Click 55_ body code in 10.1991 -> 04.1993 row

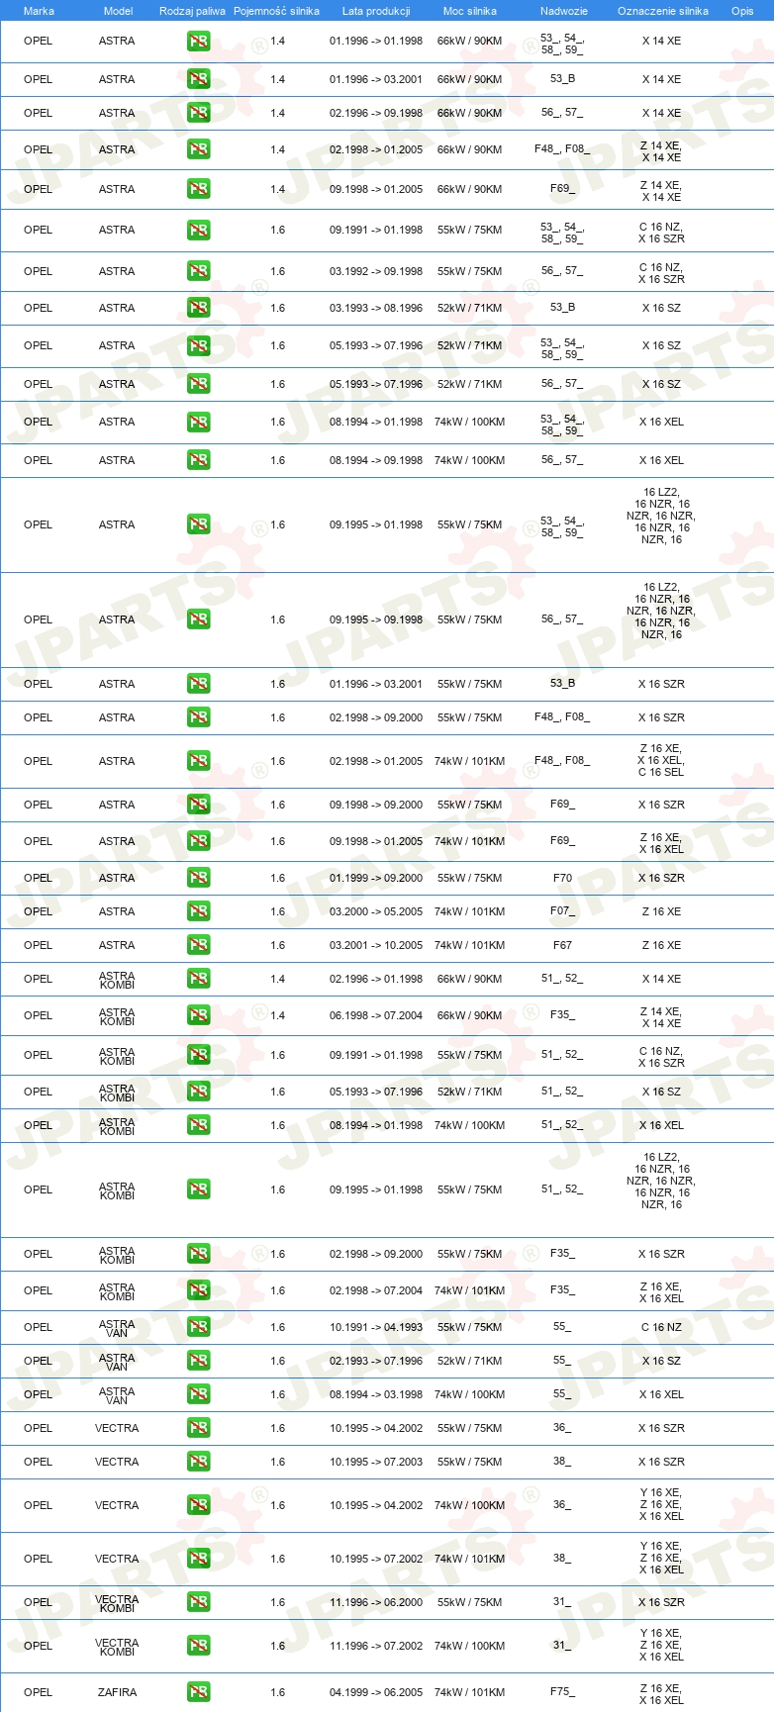(562, 1327)
